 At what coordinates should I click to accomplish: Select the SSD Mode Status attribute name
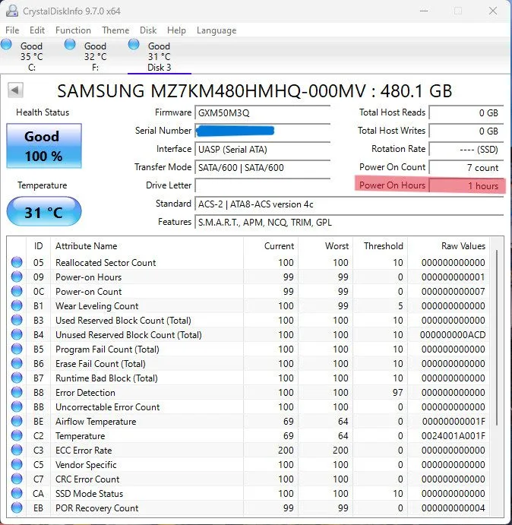(89, 494)
